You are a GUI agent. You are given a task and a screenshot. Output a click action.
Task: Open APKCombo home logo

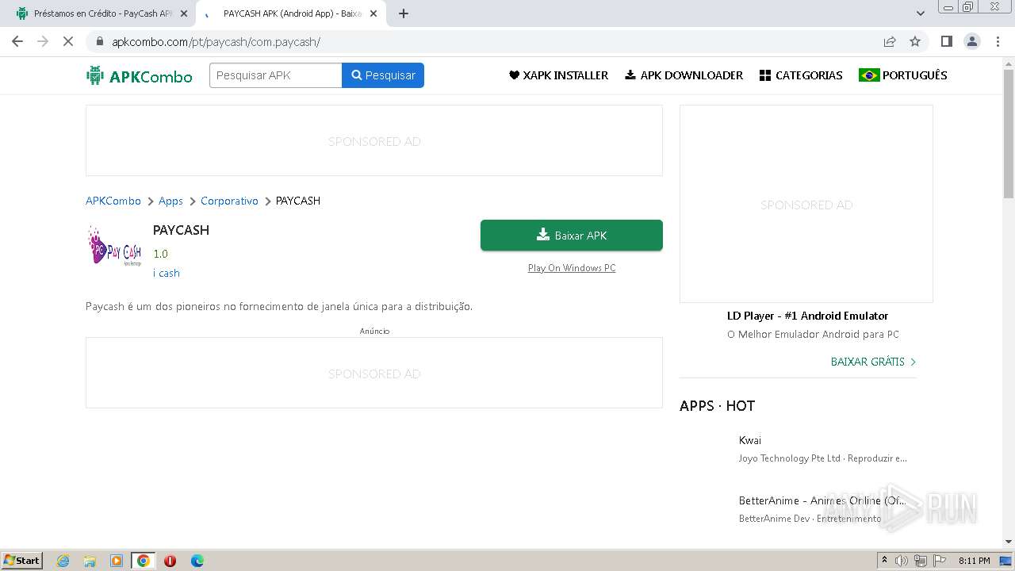tap(140, 75)
